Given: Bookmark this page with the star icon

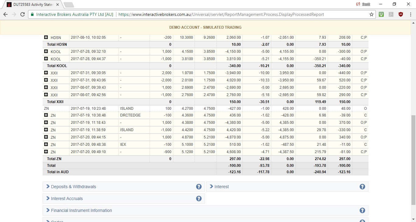Looking at the screenshot, I should [372, 14].
